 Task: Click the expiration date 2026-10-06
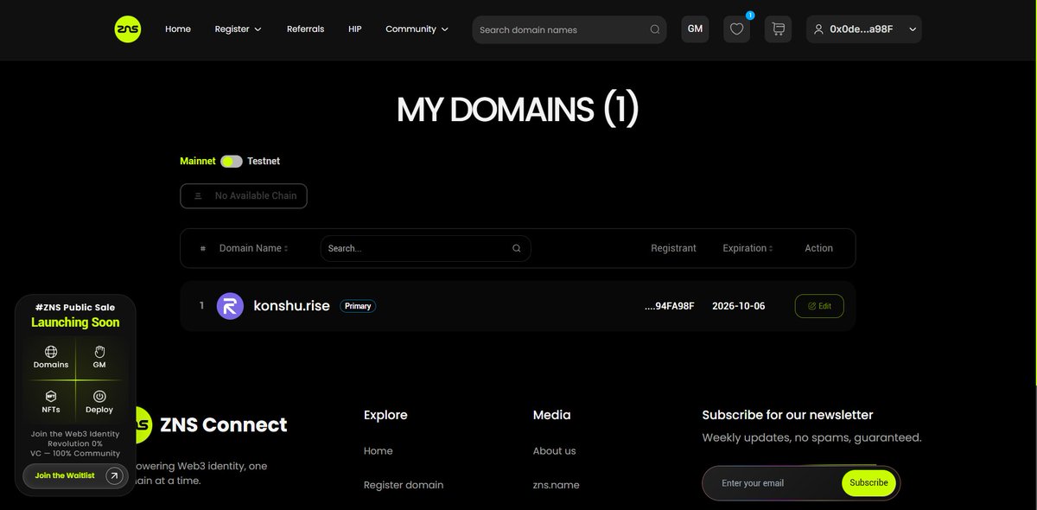point(739,306)
